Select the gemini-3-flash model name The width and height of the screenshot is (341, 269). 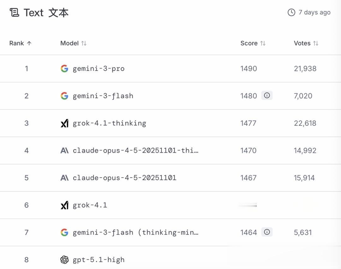[103, 96]
